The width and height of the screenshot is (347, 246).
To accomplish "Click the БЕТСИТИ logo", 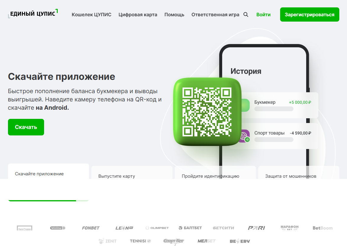I will tap(223, 228).
